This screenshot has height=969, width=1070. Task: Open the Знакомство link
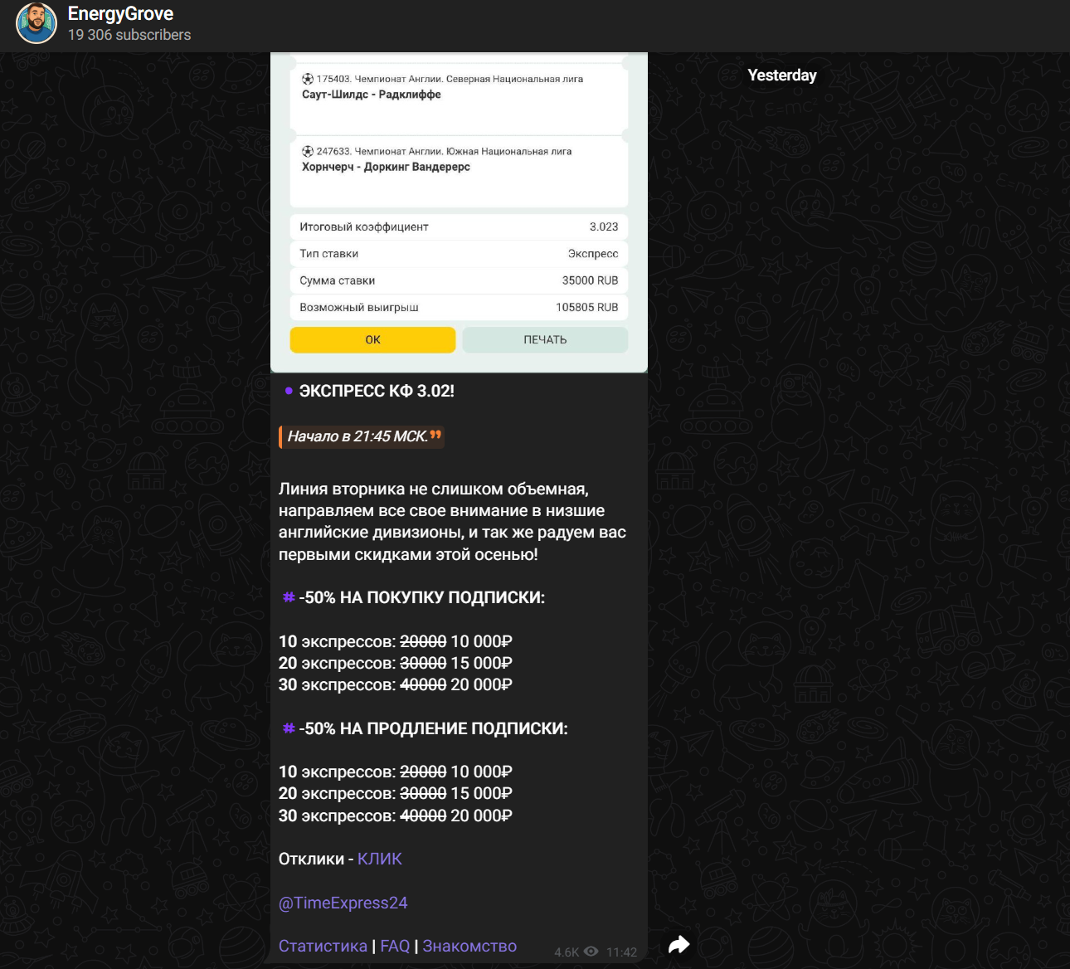pyautogui.click(x=469, y=946)
